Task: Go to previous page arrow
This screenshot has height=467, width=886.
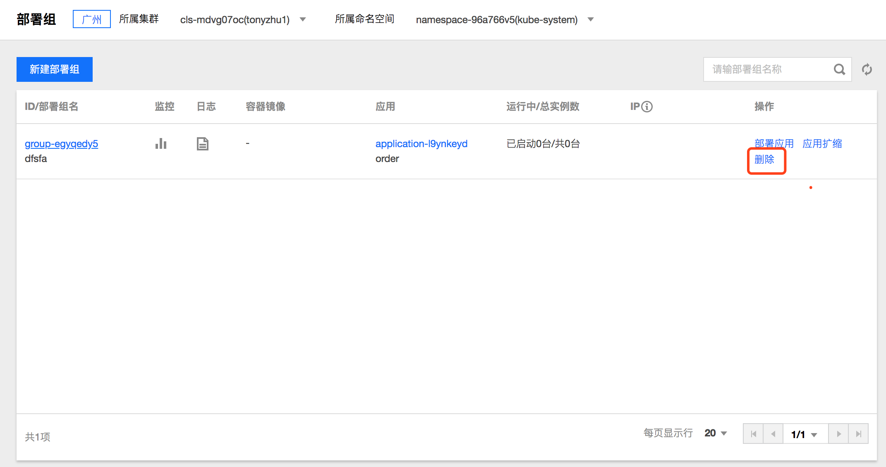Action: coord(773,434)
